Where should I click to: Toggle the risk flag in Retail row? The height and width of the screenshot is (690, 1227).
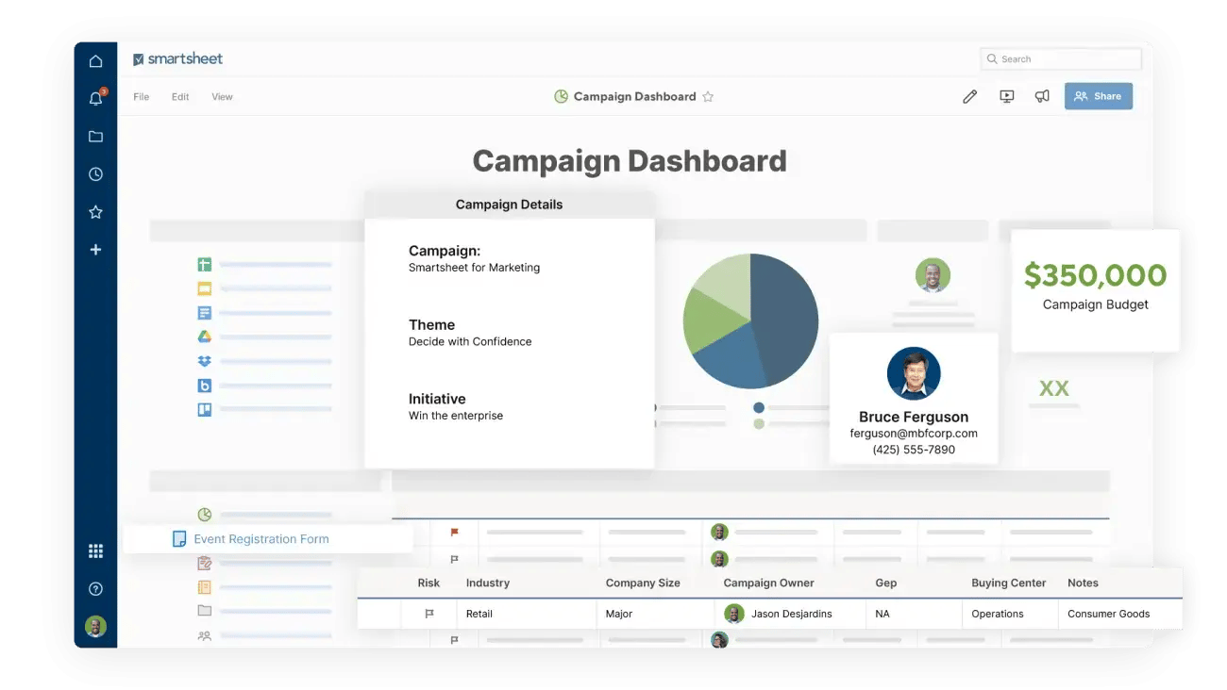pyautogui.click(x=429, y=614)
